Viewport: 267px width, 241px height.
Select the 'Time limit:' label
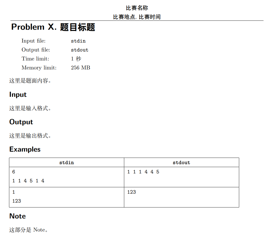tap(35, 59)
